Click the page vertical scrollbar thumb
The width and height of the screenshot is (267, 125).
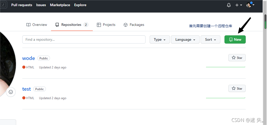tap(265, 22)
